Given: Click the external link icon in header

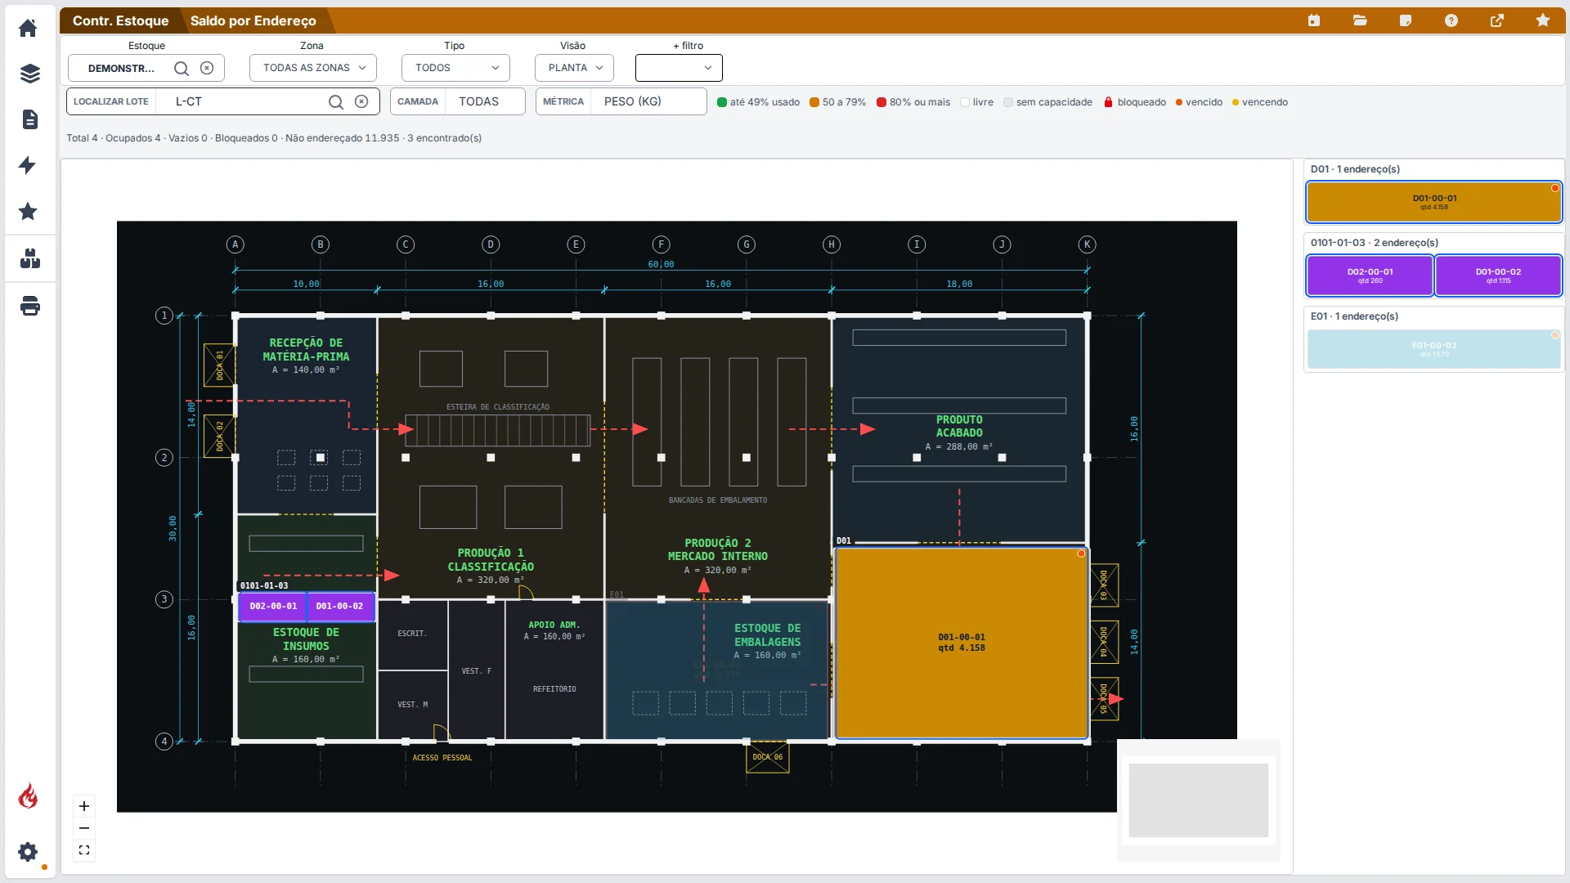Looking at the screenshot, I should coord(1497,20).
